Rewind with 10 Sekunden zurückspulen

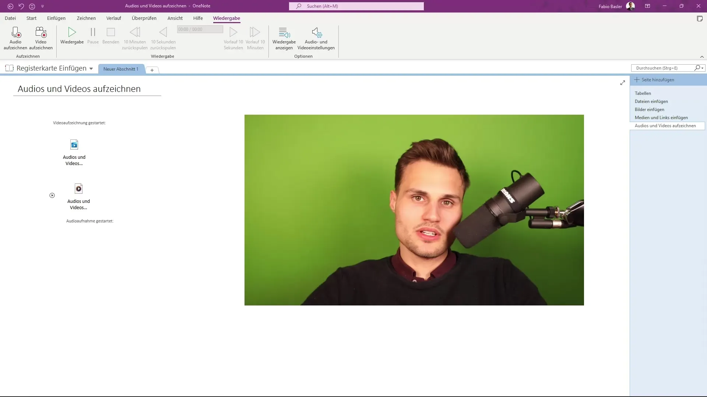(x=163, y=38)
